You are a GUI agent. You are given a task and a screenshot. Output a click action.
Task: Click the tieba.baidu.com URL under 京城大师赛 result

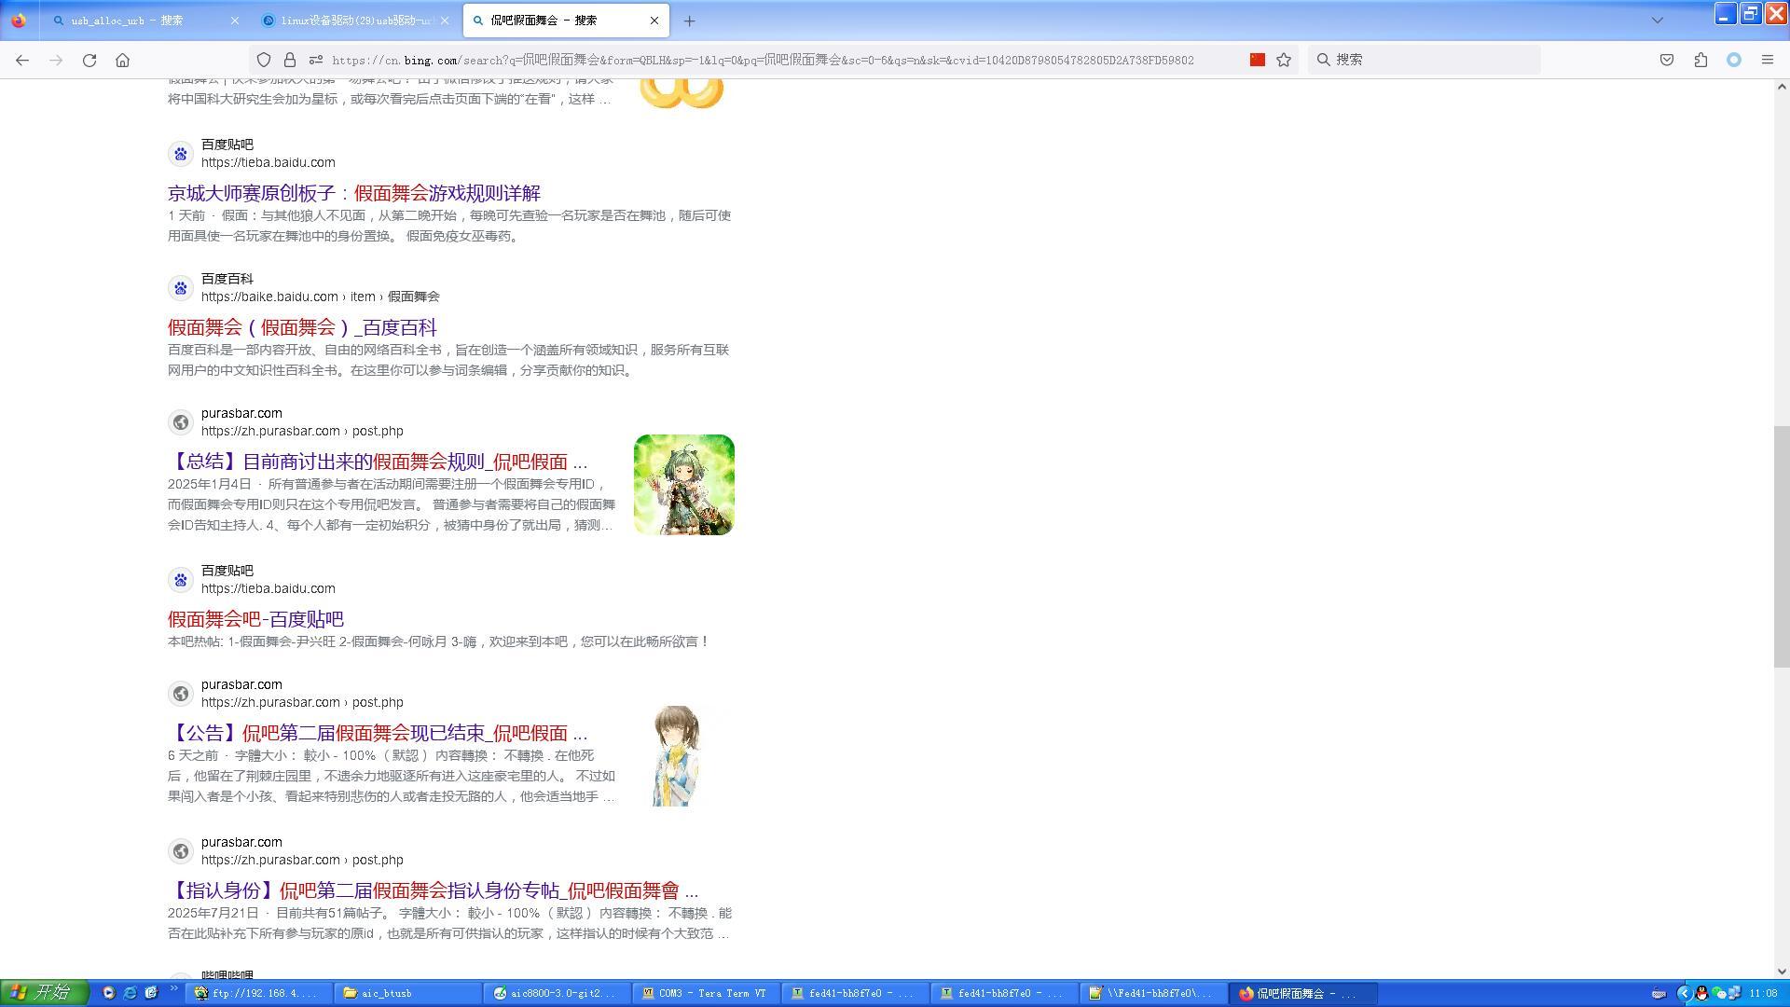coord(268,162)
